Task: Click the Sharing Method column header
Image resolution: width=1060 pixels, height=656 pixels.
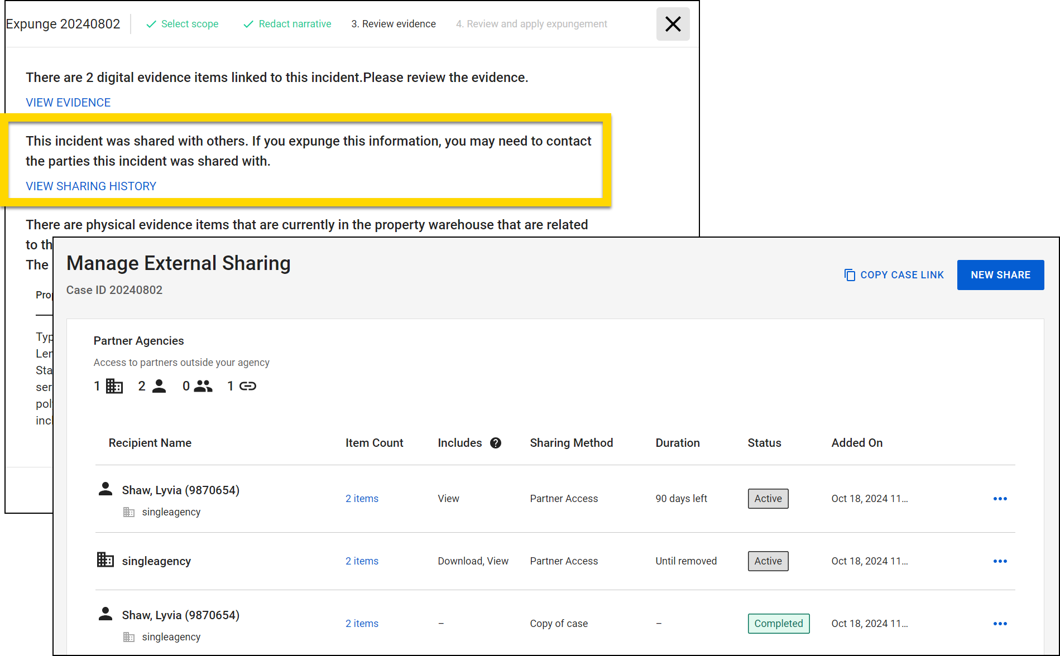Action: coord(571,443)
